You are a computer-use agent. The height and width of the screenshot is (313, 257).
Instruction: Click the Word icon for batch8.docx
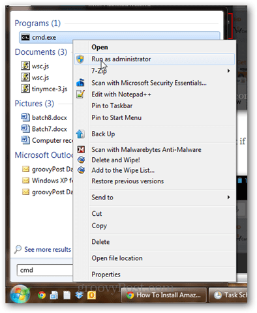pos(25,117)
